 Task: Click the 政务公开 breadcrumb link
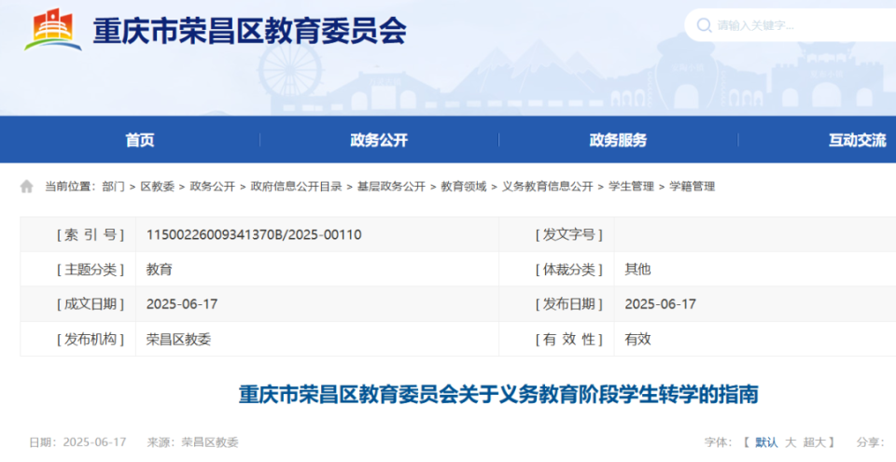tap(213, 187)
